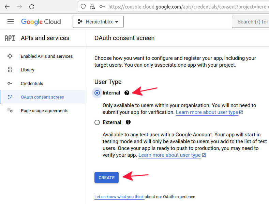Open Learn more link under External
Screen dimensions: 269x204
pyautogui.click(x=169, y=155)
